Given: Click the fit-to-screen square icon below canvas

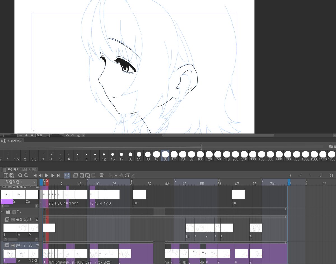Looking at the screenshot, I should tap(32, 135).
